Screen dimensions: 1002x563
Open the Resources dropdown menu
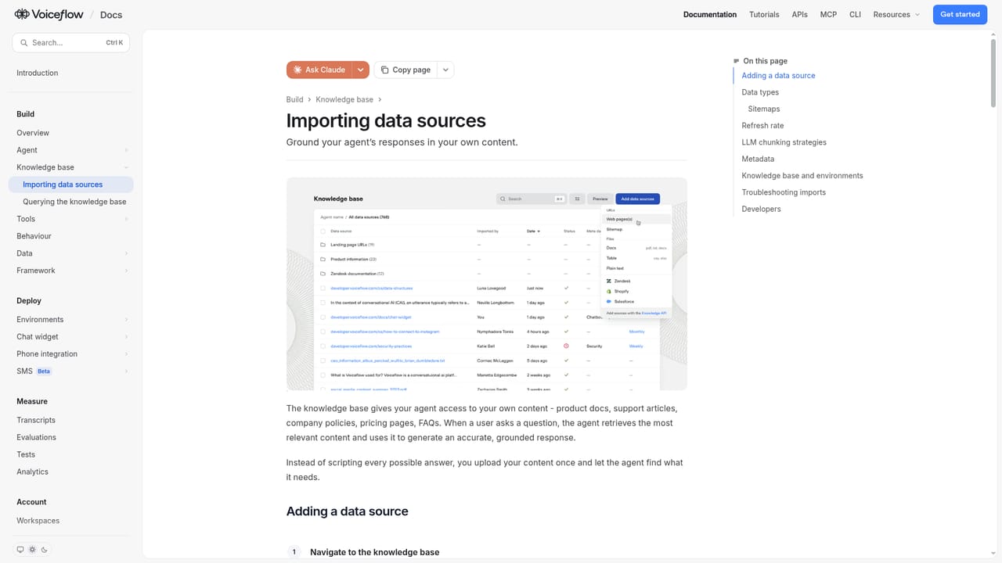click(896, 14)
